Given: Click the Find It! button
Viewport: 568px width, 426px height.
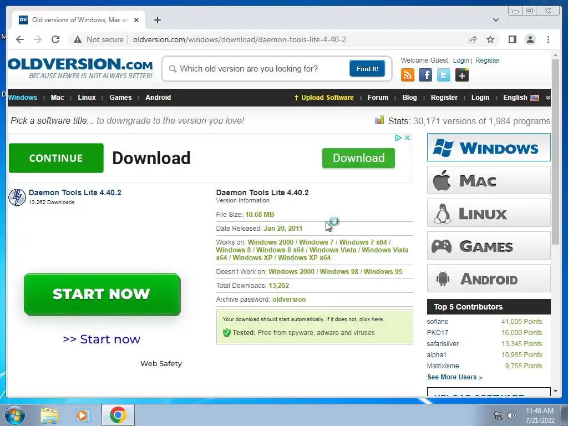Looking at the screenshot, I should [367, 68].
